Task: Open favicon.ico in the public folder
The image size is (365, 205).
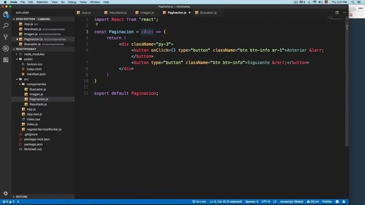Action: [34, 64]
